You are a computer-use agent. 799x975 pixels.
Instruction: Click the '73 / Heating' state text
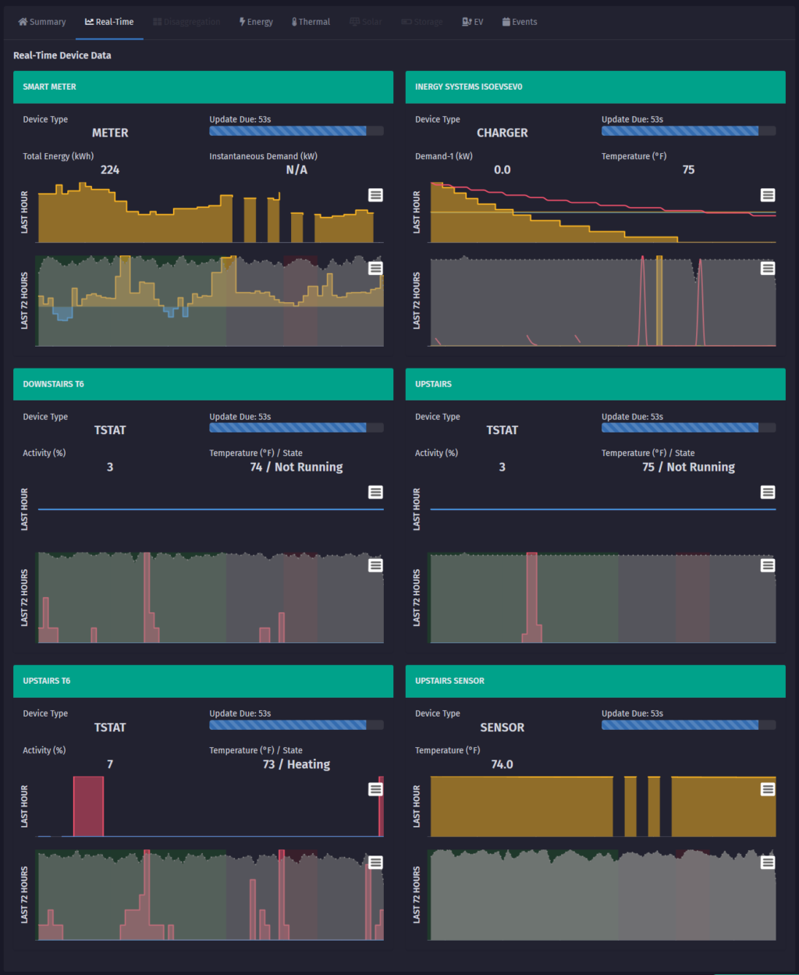[x=297, y=764]
